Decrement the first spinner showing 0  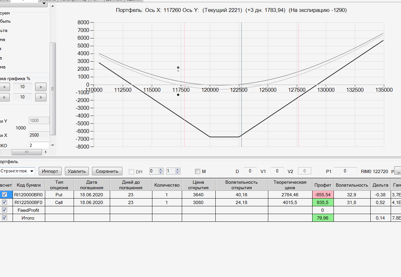161,173
